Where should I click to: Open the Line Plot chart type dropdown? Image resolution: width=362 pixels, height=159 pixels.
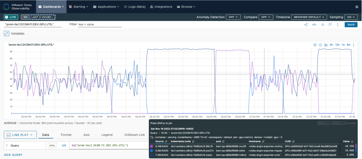pos(21,135)
